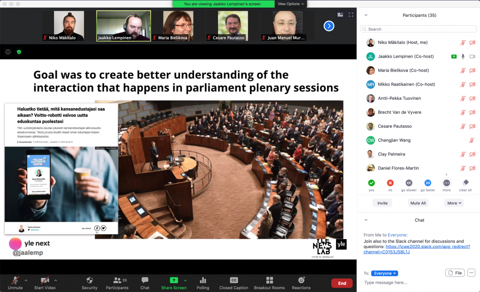Image resolution: width=480 pixels, height=292 pixels.
Task: Open the Security shield icon in toolbar
Action: coord(90,280)
